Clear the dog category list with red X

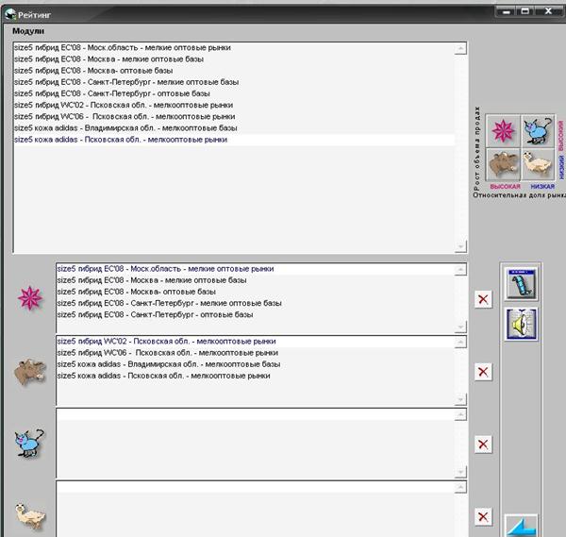click(x=483, y=517)
